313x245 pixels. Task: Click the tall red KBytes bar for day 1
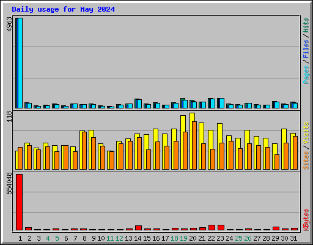point(19,202)
